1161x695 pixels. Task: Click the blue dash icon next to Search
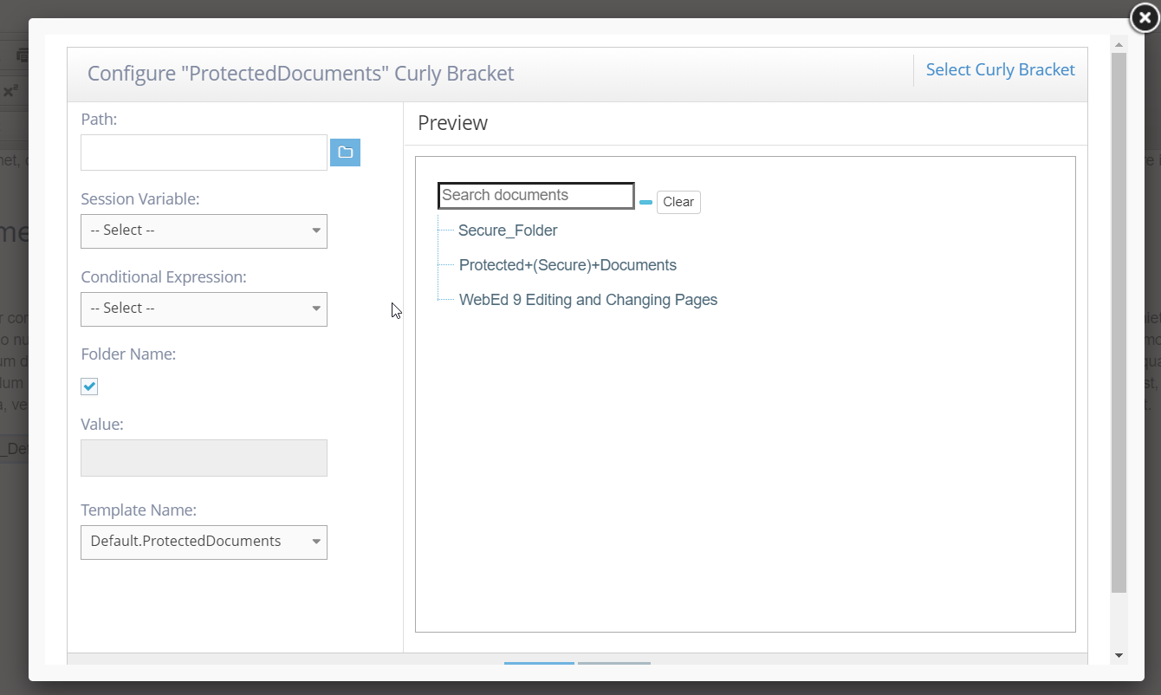(645, 202)
